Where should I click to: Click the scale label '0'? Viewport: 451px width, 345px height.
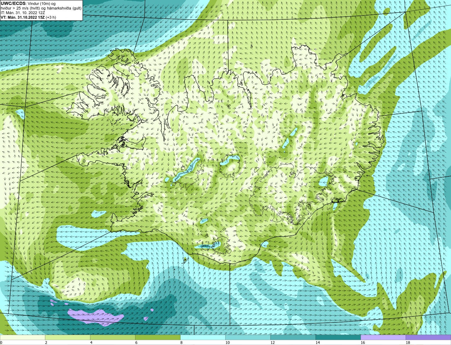(x=1, y=343)
